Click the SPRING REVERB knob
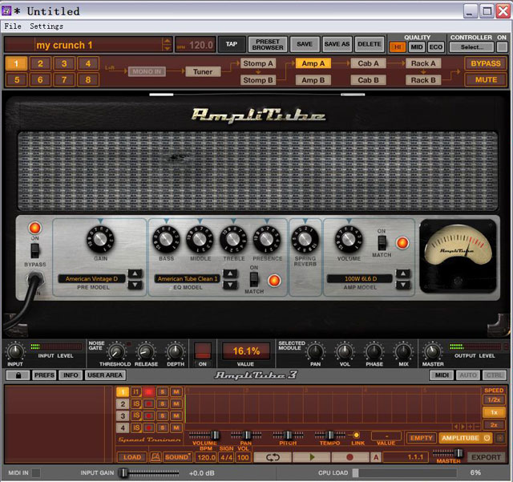 (x=305, y=239)
